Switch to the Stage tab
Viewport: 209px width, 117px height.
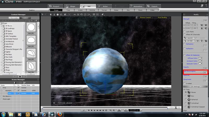click(71, 6)
